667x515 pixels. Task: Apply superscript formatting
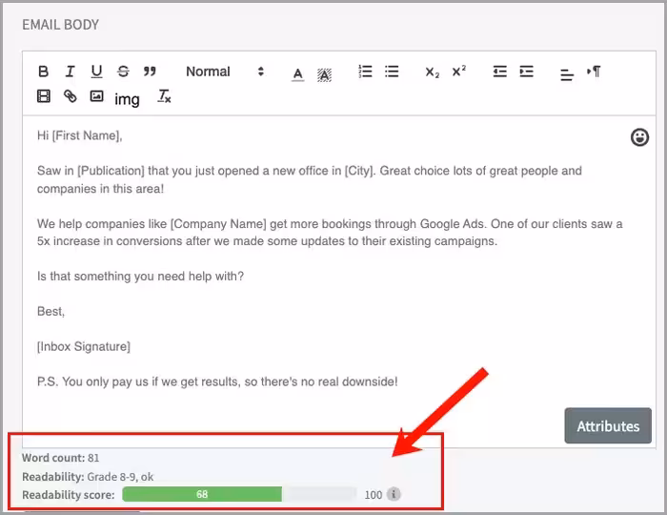click(x=459, y=72)
